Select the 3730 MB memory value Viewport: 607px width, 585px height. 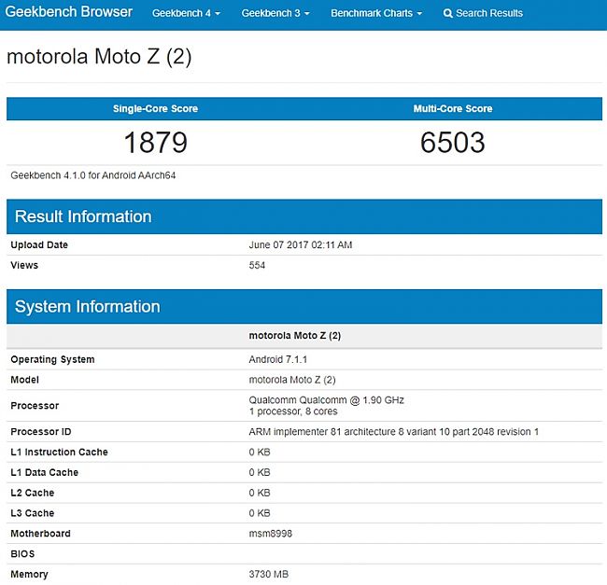[269, 574]
